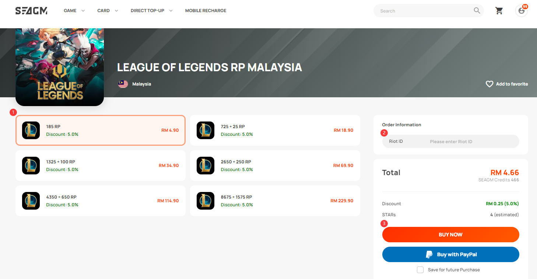The width and height of the screenshot is (537, 279).
Task: Click the 185 RP League icon
Action: click(x=31, y=130)
